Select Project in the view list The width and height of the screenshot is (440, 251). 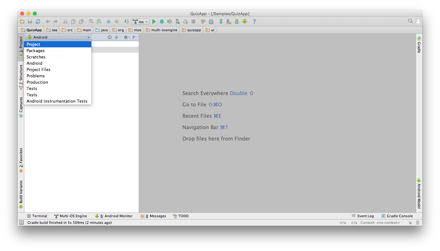pos(58,44)
